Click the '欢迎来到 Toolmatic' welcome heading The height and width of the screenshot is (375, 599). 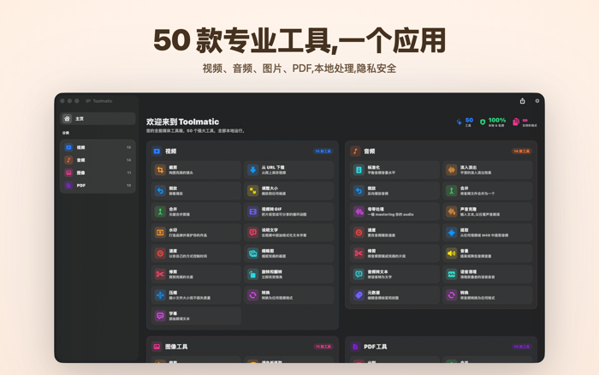[182, 122]
